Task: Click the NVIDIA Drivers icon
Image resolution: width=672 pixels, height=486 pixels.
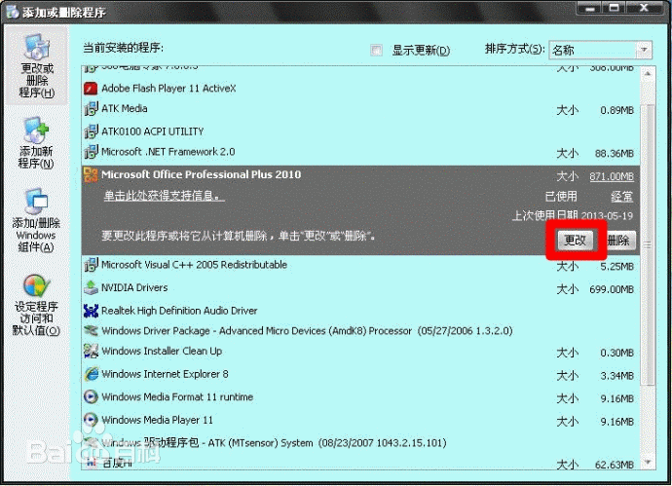Action: pos(91,287)
